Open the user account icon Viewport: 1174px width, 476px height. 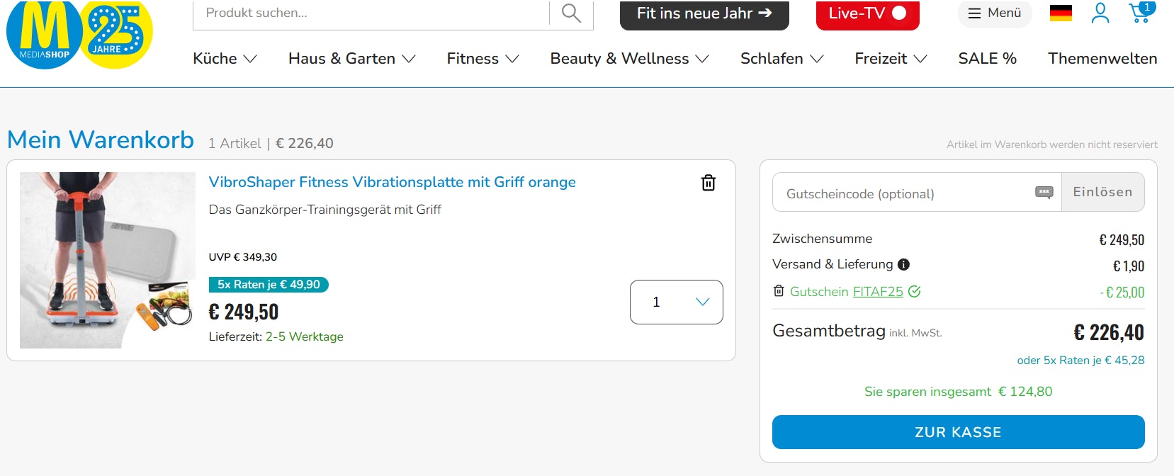click(1100, 13)
